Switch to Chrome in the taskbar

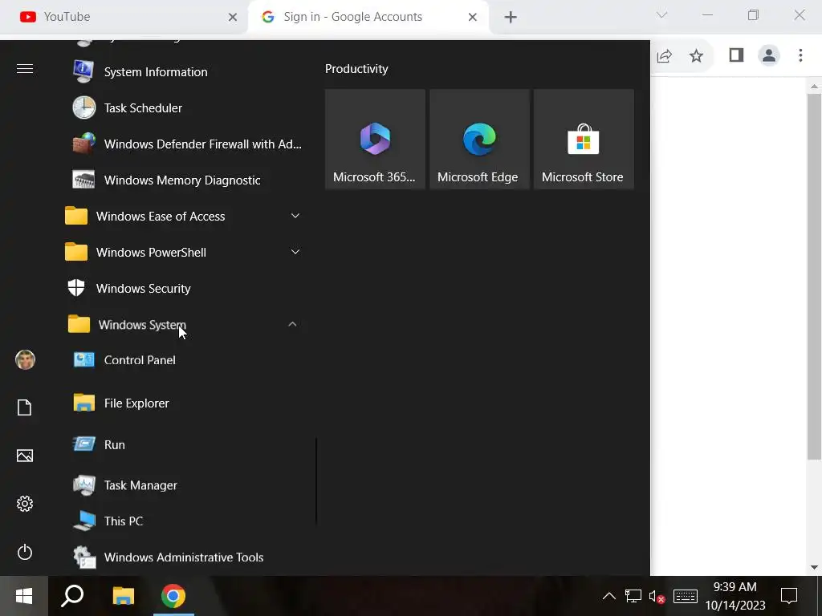click(173, 596)
